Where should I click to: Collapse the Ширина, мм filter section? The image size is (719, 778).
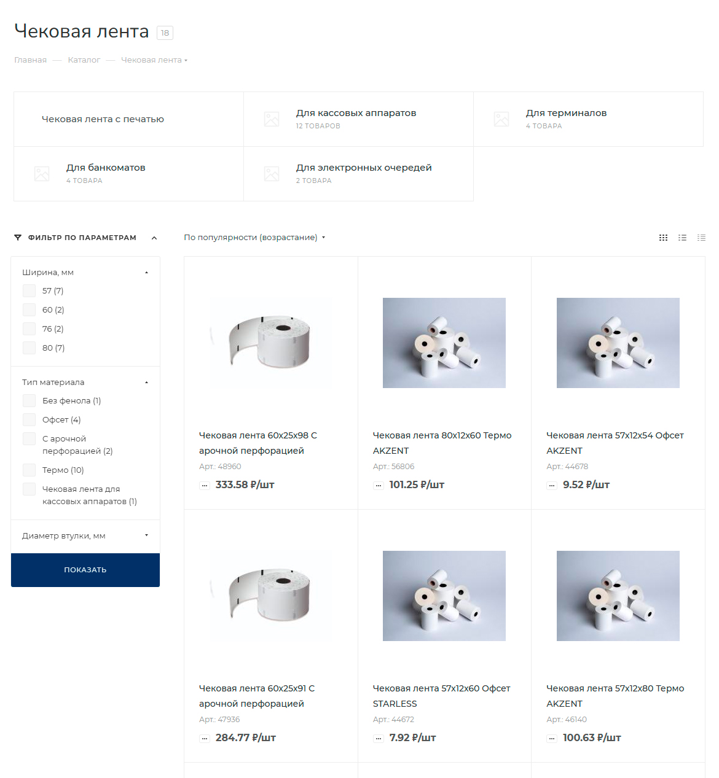tap(85, 273)
